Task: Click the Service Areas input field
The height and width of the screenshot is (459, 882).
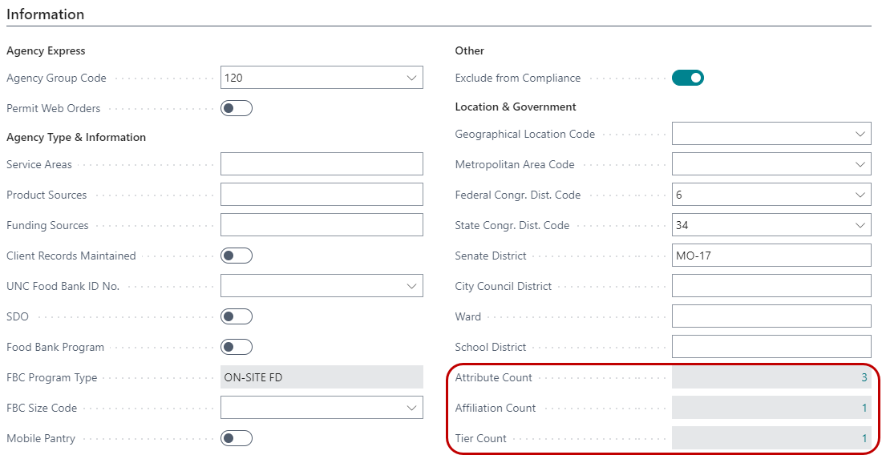Action: coord(322,164)
